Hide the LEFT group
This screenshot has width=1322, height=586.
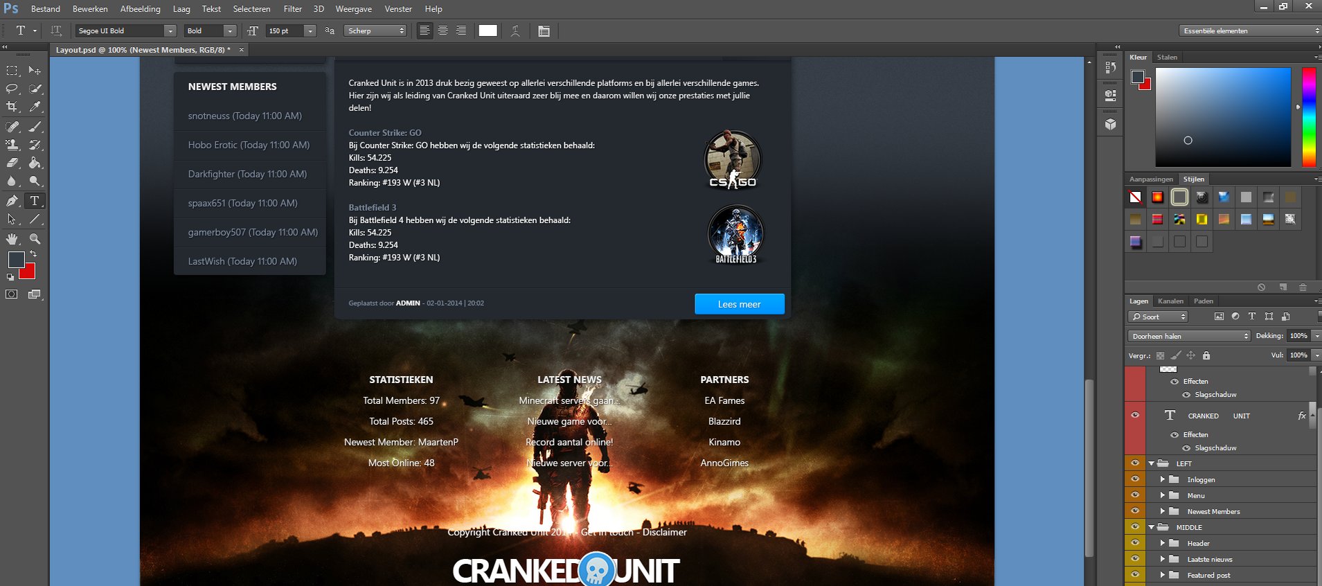coord(1135,463)
